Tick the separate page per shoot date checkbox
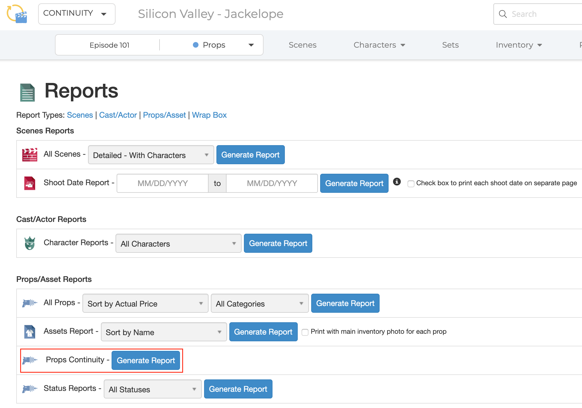Screen dimensions: 582x408 point(411,184)
